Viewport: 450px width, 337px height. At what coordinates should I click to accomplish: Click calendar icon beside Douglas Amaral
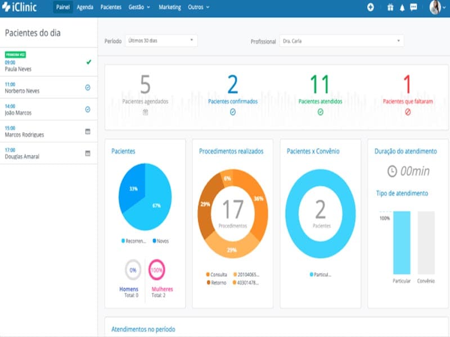click(88, 153)
